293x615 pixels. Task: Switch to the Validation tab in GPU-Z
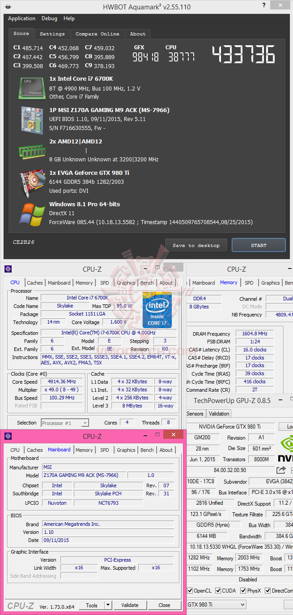pyautogui.click(x=219, y=414)
